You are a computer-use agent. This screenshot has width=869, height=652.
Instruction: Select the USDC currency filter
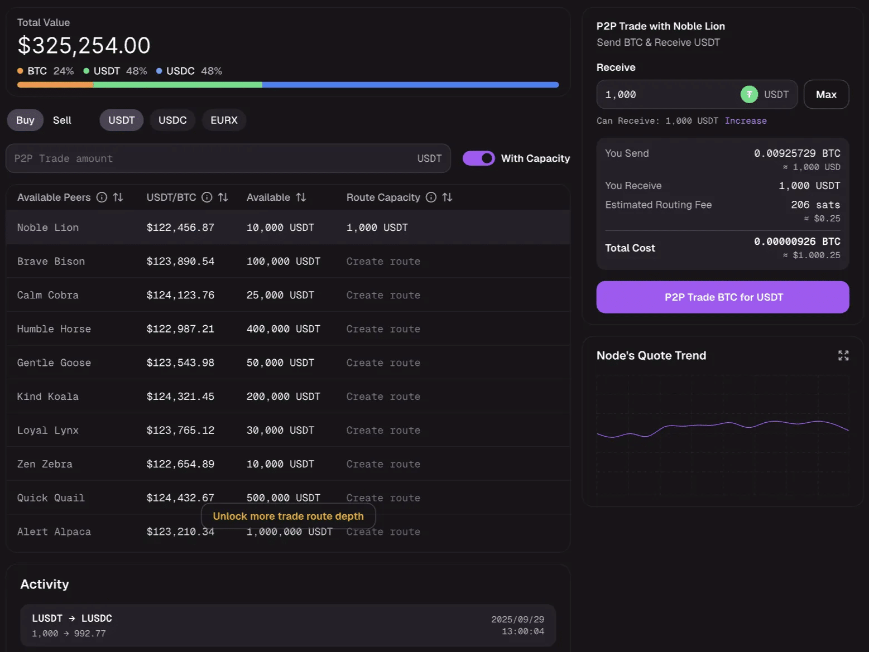(172, 120)
